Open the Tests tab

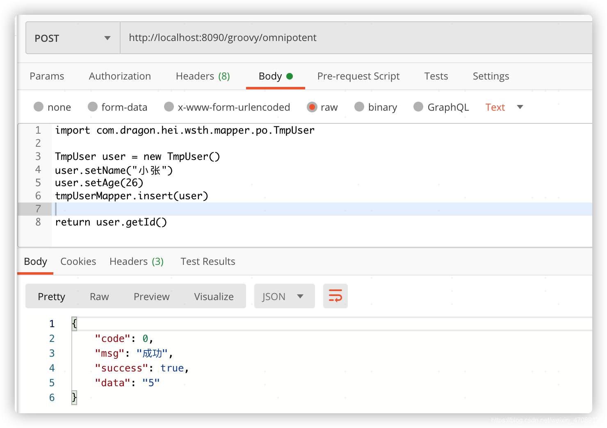point(436,76)
